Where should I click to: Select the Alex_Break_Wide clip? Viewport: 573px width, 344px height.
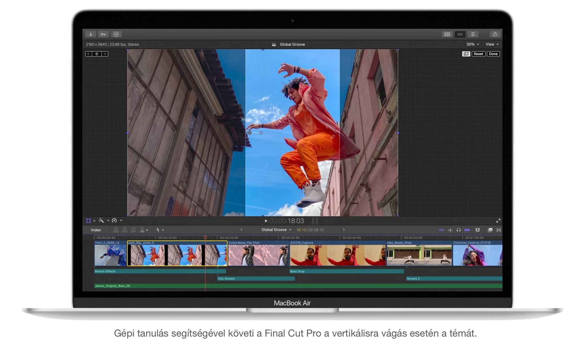(419, 253)
